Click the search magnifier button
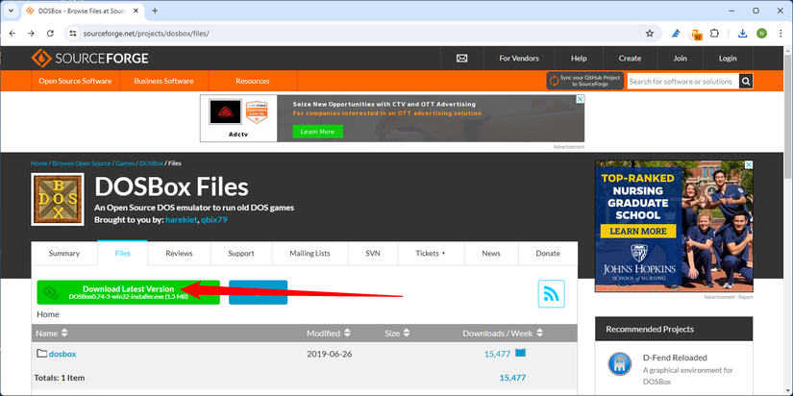 (x=746, y=82)
